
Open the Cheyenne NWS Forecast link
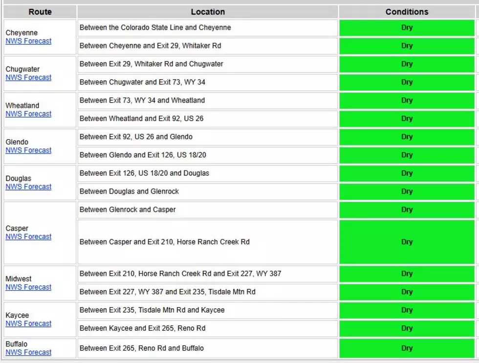point(28,41)
